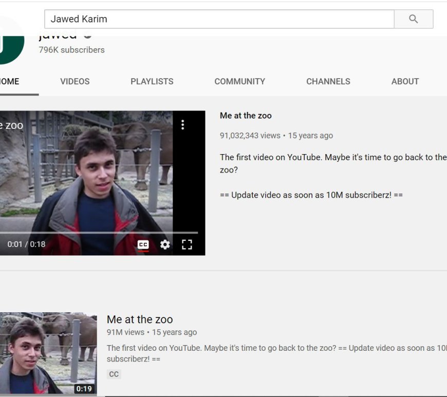447x397 pixels.
Task: Open the three-dot menu on the video player
Action: pyautogui.click(x=182, y=125)
